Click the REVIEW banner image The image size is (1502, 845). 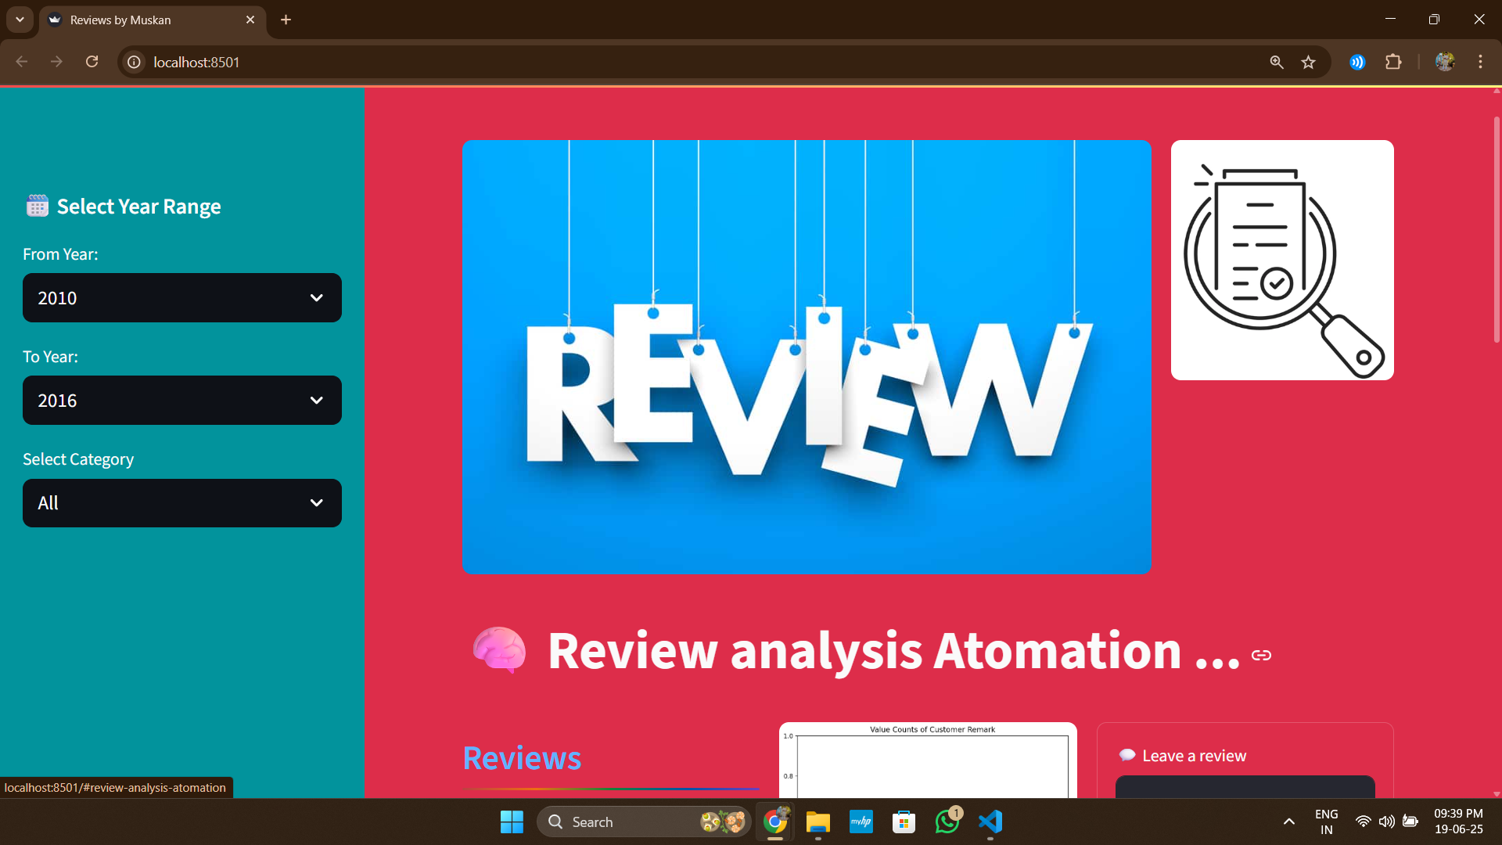pos(806,357)
